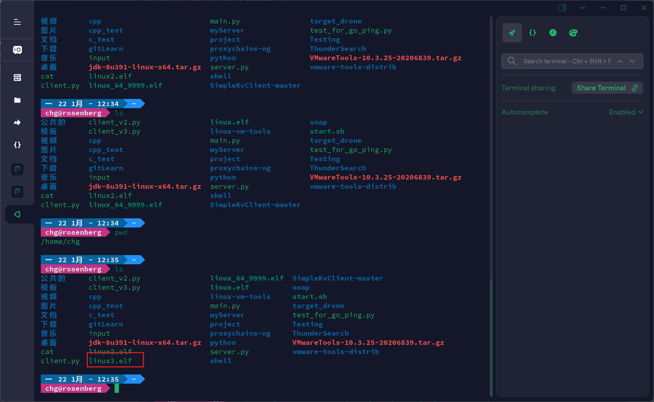Jump to previous search result arrow
The width and height of the screenshot is (654, 402).
pos(620,61)
